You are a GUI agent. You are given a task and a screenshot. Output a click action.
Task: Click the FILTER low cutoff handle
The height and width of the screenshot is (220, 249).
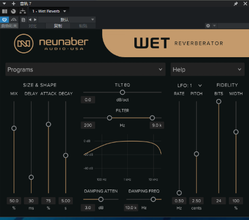109,118
